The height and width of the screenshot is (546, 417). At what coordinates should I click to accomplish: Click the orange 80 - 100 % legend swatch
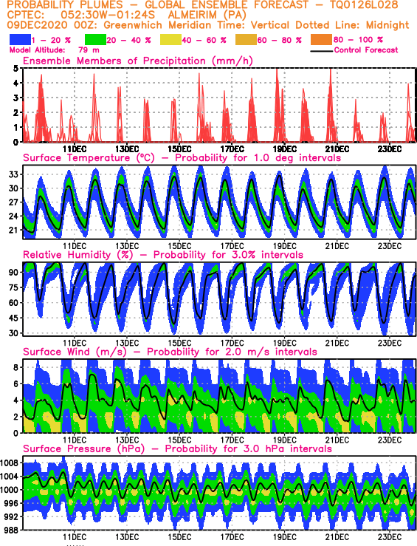tap(322, 40)
